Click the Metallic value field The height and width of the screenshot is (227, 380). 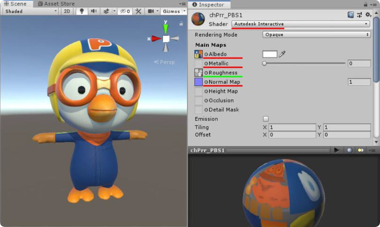coord(359,63)
